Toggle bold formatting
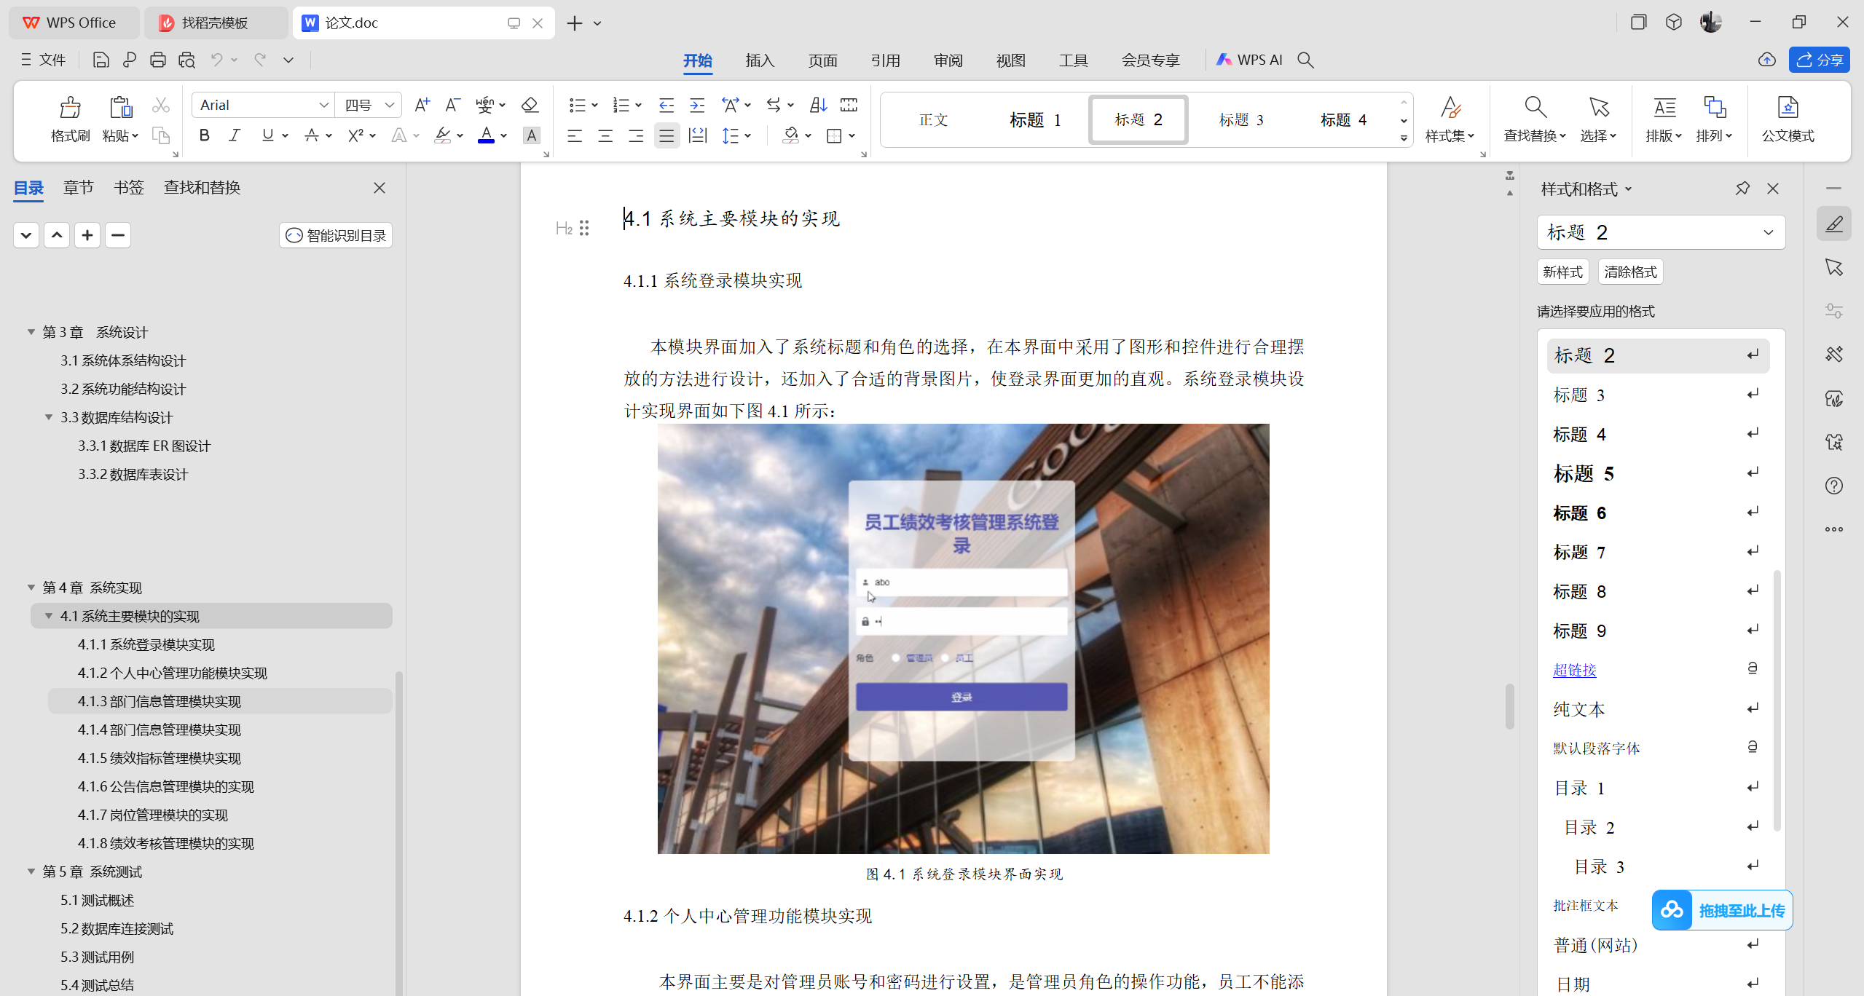1864x996 pixels. [204, 135]
